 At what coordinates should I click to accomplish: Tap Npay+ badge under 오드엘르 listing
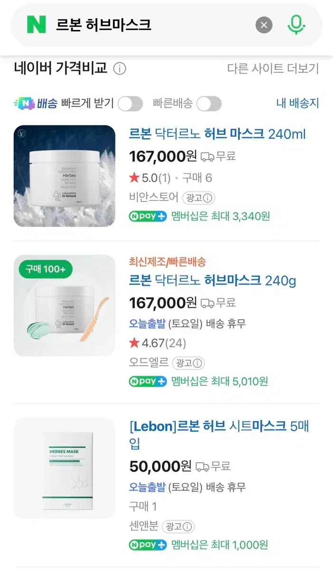coord(148,381)
